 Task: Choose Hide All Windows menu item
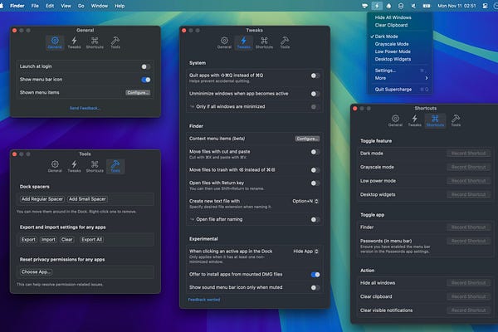401,17
